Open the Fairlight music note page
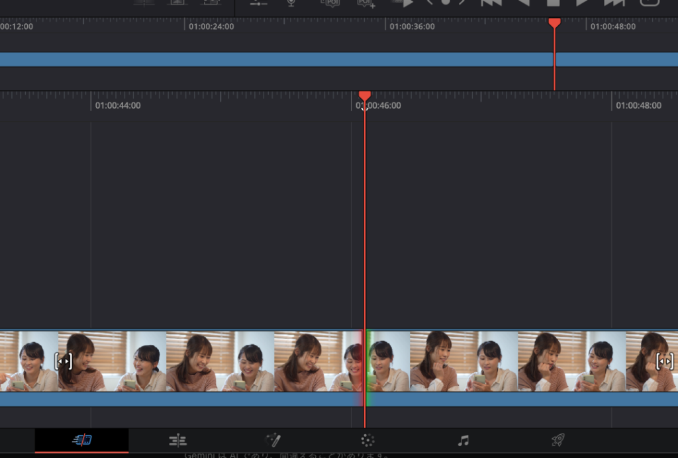Screen dimensions: 678x458 463,440
